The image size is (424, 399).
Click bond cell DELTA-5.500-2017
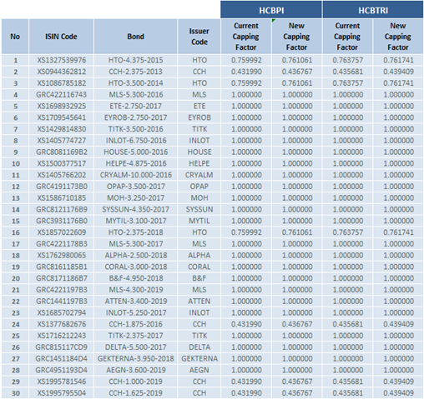[135, 347]
